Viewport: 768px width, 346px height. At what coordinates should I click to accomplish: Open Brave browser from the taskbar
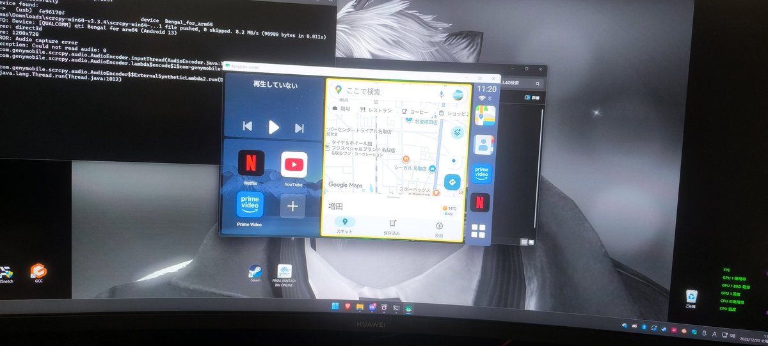(x=348, y=307)
